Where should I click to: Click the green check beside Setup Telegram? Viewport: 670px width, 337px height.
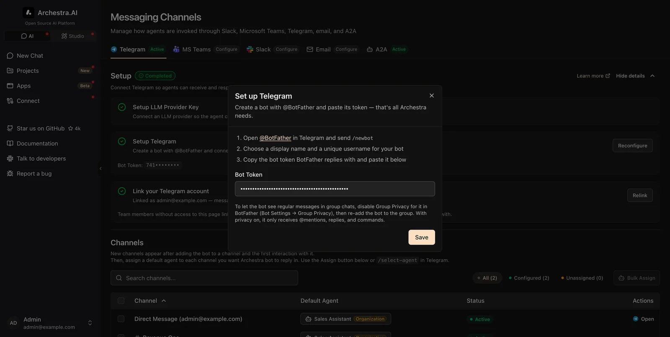(122, 141)
